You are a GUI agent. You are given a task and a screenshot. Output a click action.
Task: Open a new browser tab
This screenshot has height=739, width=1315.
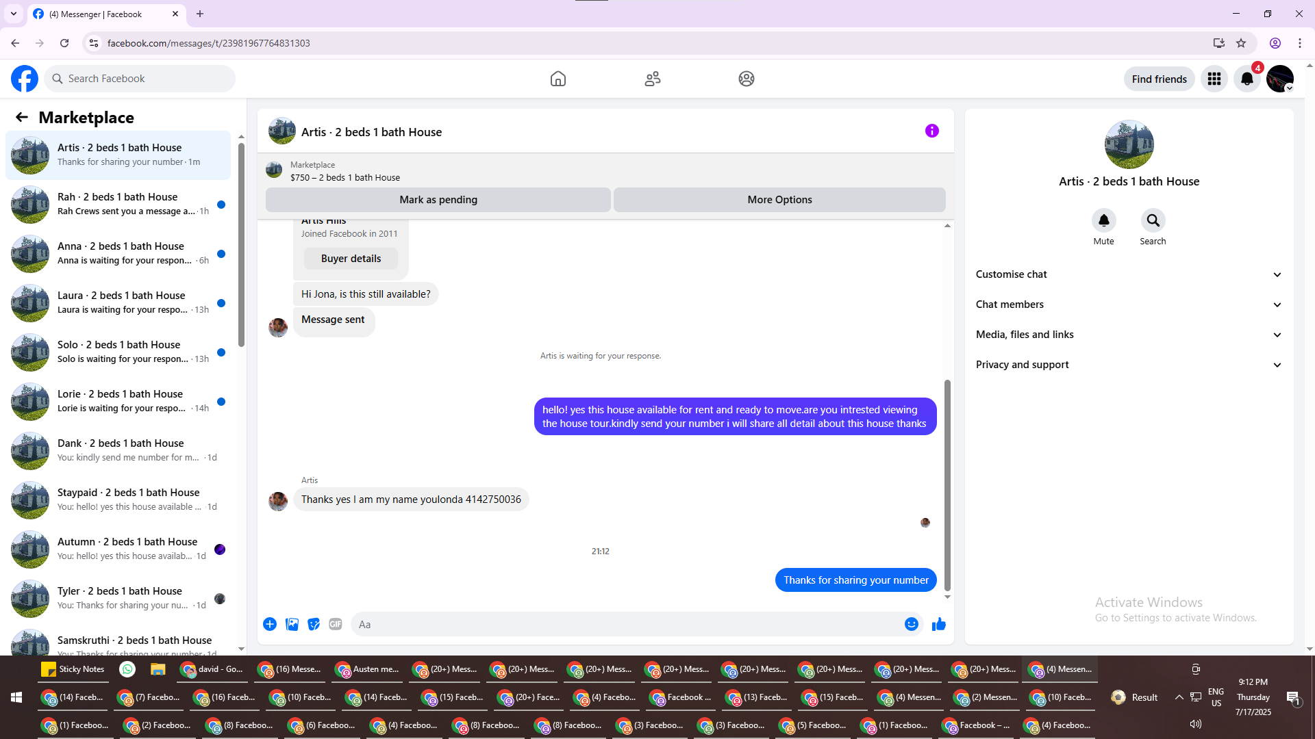click(200, 14)
